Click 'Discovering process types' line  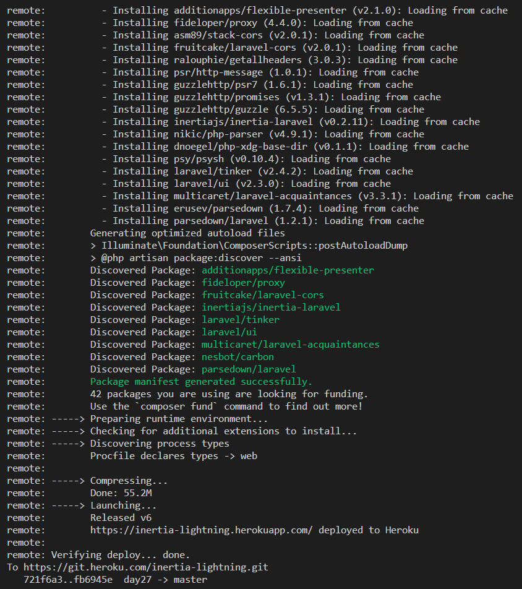pyautogui.click(x=160, y=444)
